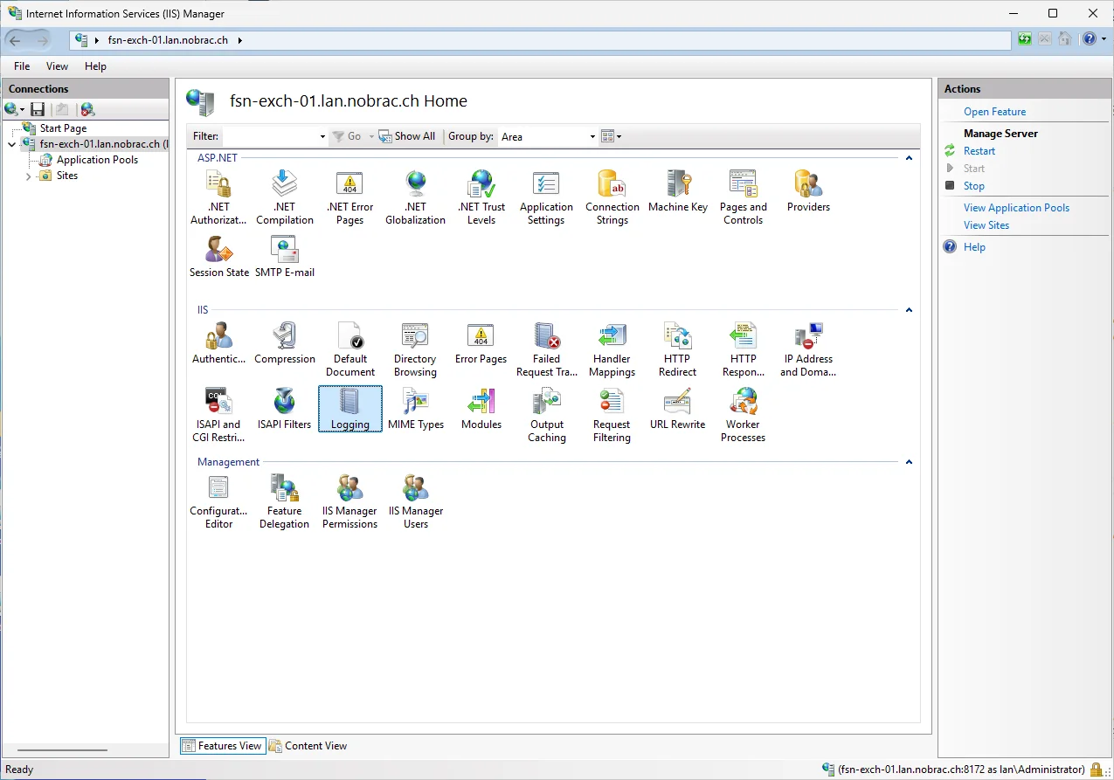Open the MIME Types icon

(416, 409)
